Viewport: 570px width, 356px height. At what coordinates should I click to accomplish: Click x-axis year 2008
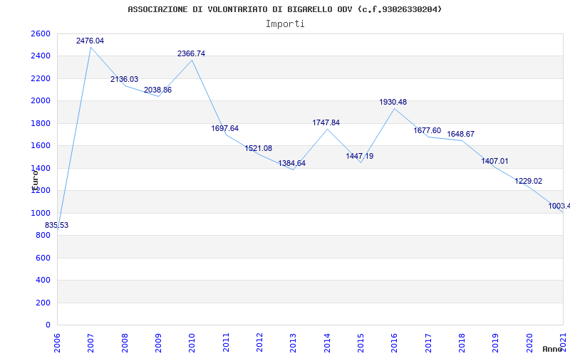click(x=125, y=342)
